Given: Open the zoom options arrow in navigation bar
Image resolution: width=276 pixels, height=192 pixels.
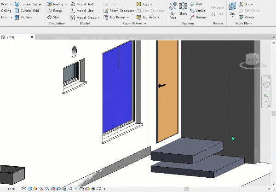Looking at the screenshot, I should pyautogui.click(x=266, y=102).
